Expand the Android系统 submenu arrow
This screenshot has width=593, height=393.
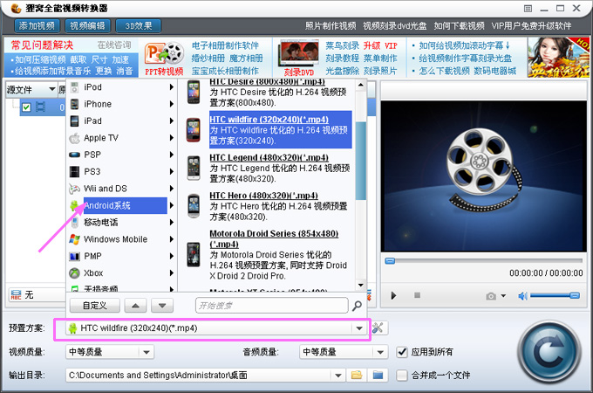coord(172,205)
